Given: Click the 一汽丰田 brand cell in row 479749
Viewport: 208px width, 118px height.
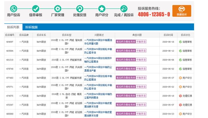Looking at the screenshot, I should click(24, 69).
